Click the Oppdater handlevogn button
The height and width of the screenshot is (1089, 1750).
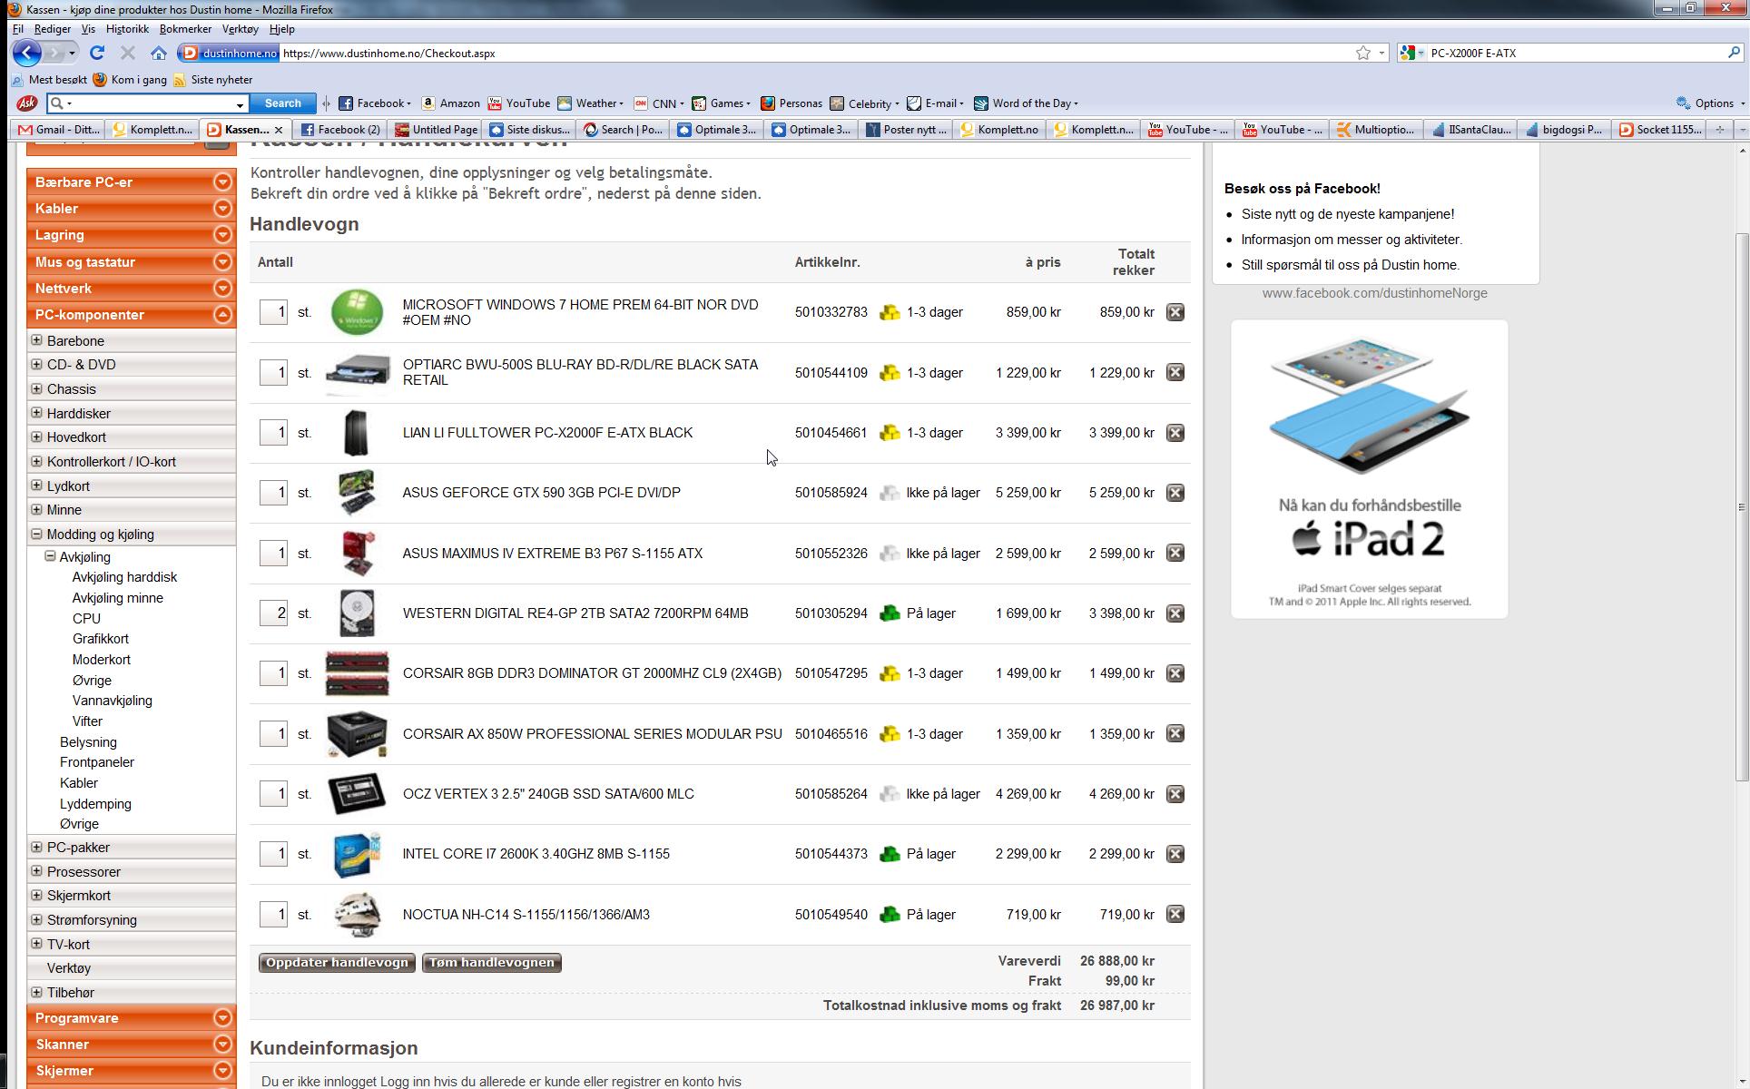click(x=337, y=963)
